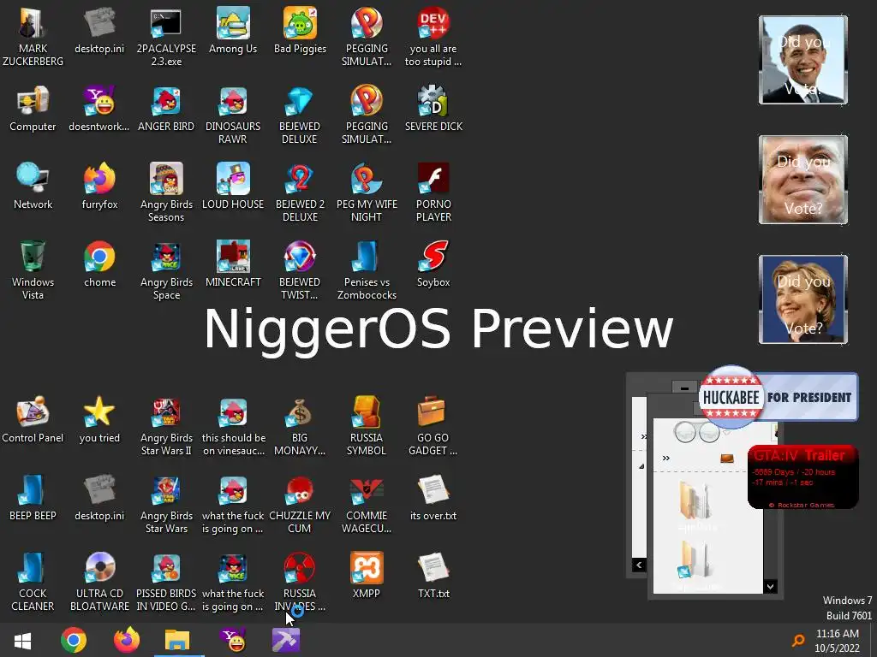Click the down-arrow scroll button in the preview window

click(x=771, y=587)
